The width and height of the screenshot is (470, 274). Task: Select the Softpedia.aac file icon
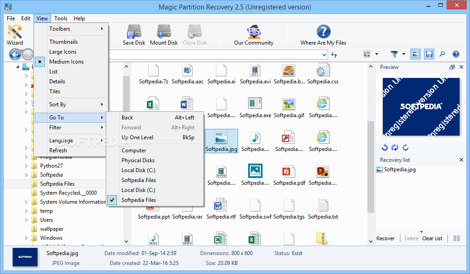coord(188,69)
